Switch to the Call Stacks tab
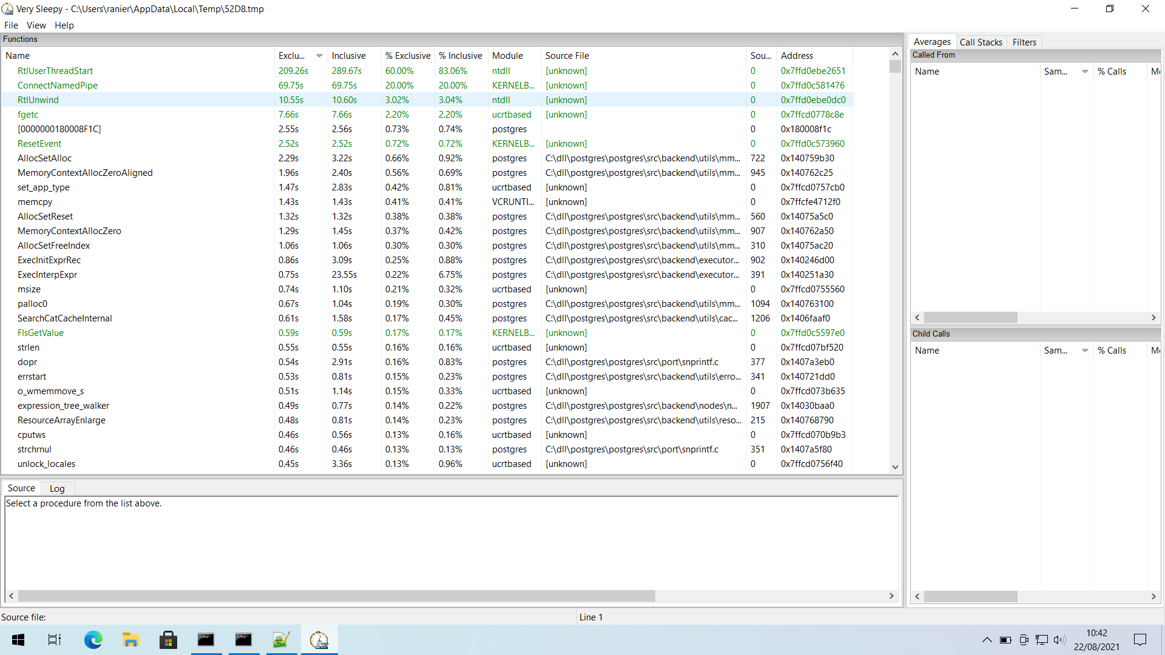Image resolution: width=1165 pixels, height=655 pixels. tap(981, 42)
